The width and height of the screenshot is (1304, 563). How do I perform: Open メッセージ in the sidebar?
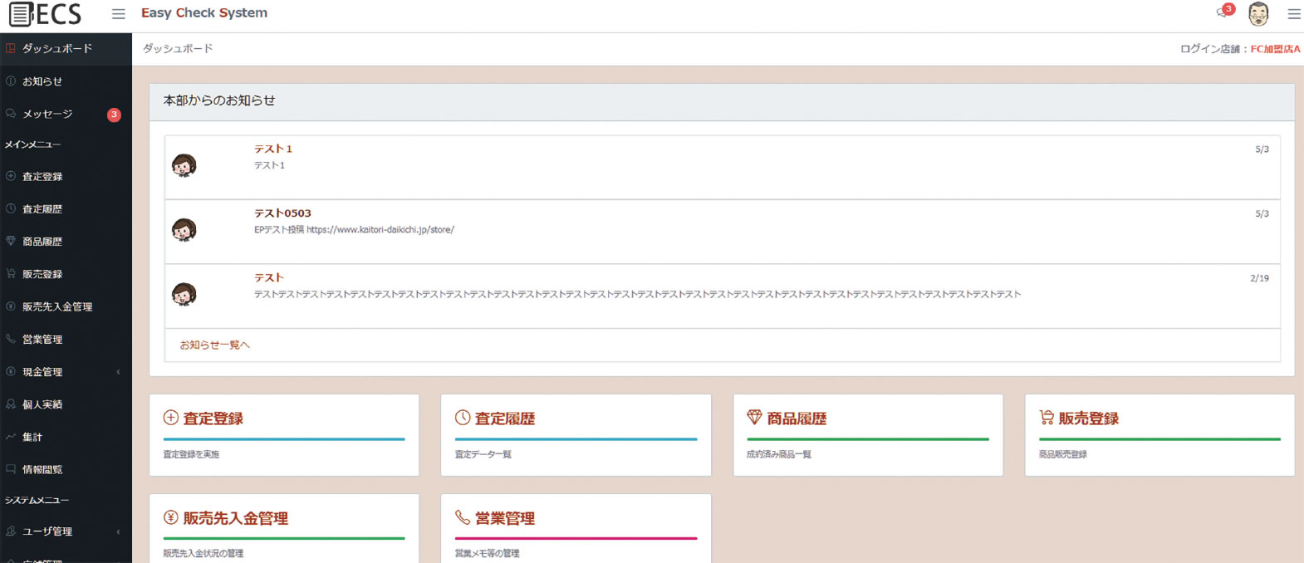[x=47, y=114]
